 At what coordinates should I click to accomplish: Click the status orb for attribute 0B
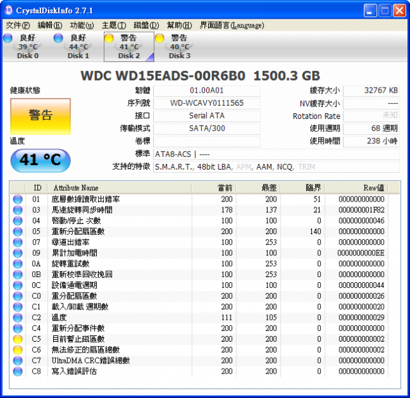[18, 275]
